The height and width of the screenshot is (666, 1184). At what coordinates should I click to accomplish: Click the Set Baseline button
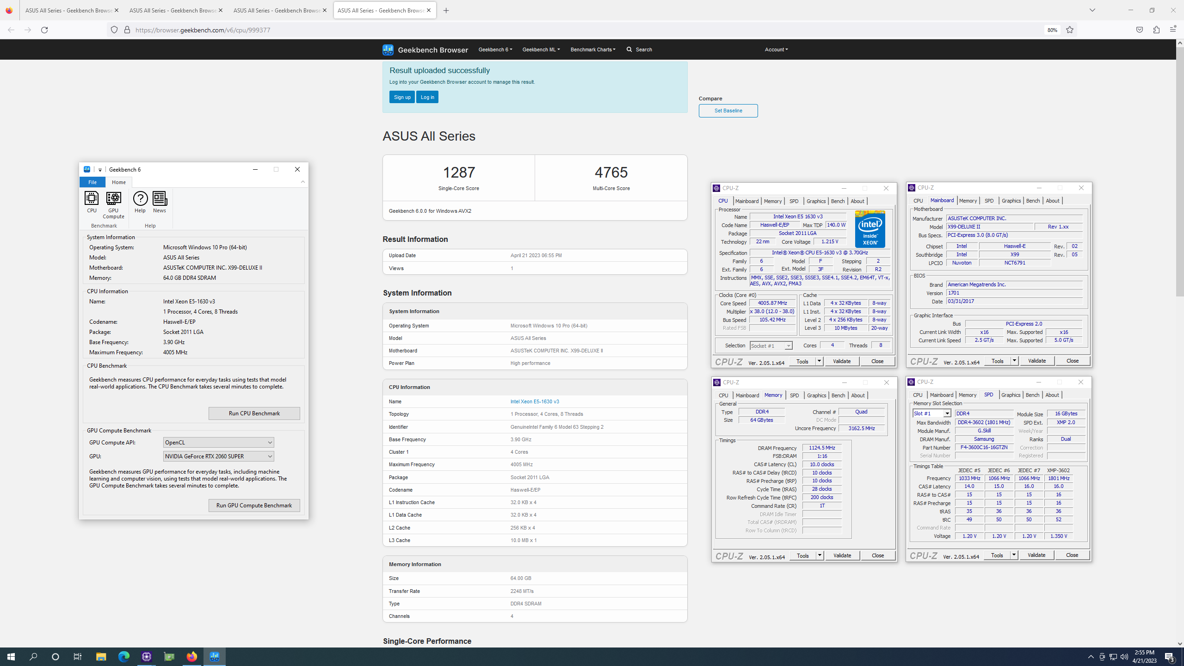click(728, 111)
